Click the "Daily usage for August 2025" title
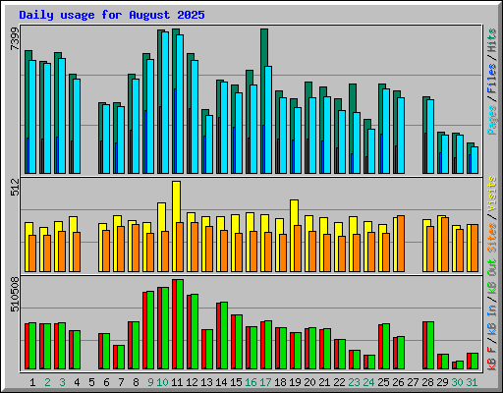503x393 pixels. coord(112,15)
